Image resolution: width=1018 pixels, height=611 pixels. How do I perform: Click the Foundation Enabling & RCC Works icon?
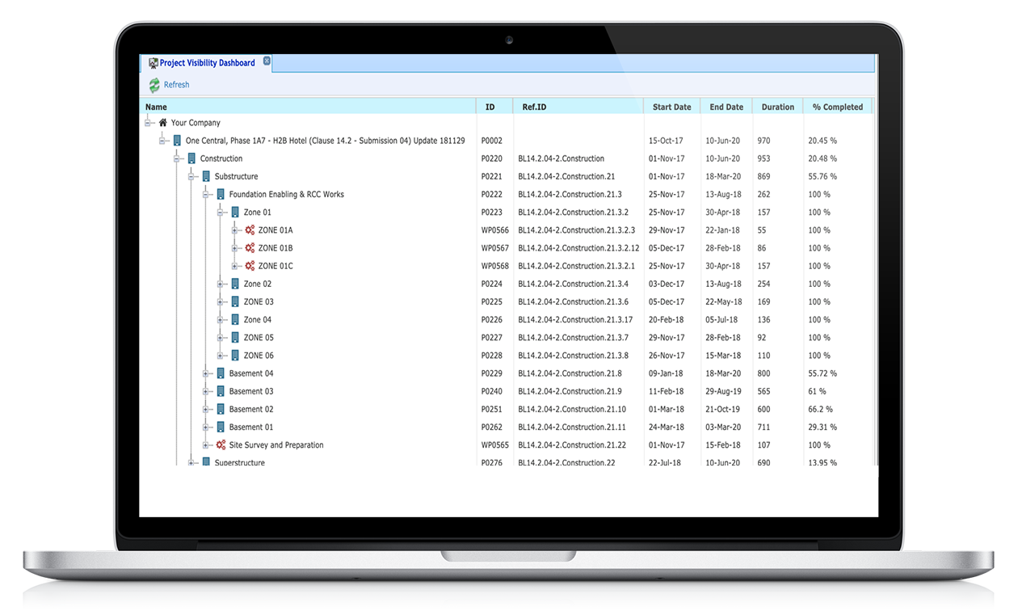pos(221,194)
